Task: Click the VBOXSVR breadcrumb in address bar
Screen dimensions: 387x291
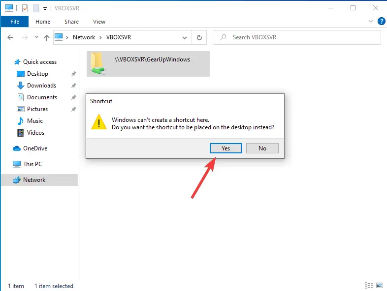Action: [x=119, y=37]
